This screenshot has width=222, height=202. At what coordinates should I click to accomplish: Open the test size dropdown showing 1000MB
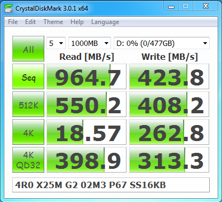point(90,43)
